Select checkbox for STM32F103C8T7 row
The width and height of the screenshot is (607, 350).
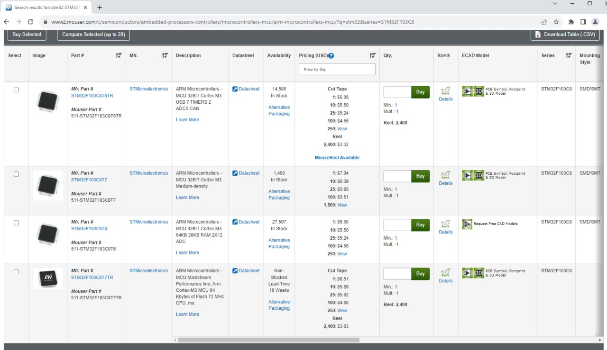[16, 174]
